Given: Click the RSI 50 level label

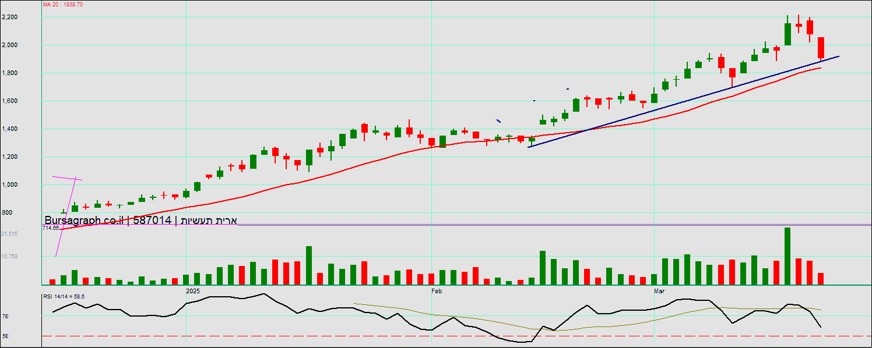Looking at the screenshot, I should pos(6,336).
